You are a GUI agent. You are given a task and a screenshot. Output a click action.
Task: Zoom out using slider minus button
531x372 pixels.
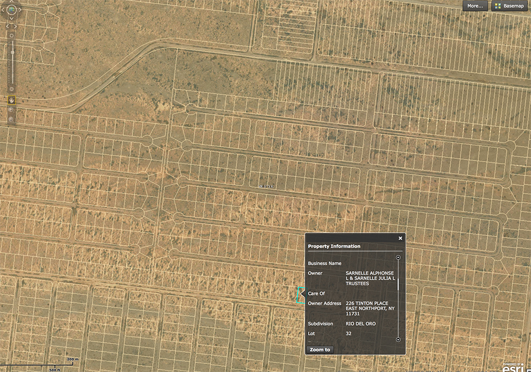click(x=12, y=89)
